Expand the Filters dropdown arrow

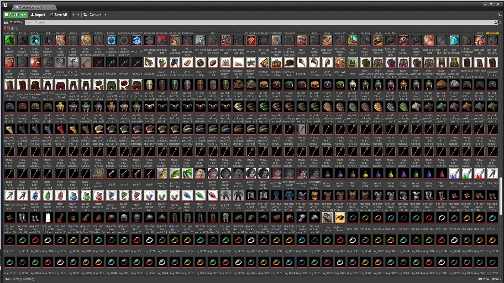[x=21, y=22]
